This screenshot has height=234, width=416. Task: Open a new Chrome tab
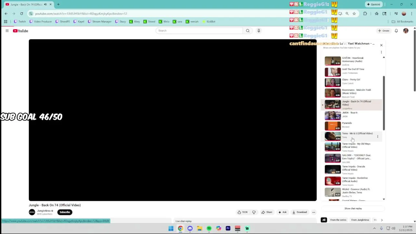click(58, 4)
